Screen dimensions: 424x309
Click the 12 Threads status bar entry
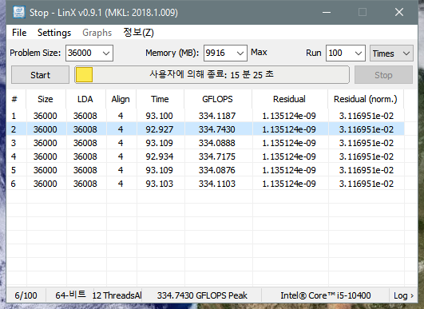pyautogui.click(x=117, y=295)
